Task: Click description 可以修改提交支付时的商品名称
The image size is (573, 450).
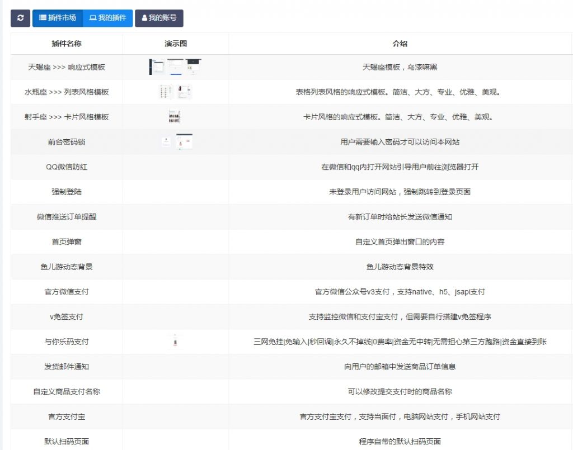Action: click(400, 392)
